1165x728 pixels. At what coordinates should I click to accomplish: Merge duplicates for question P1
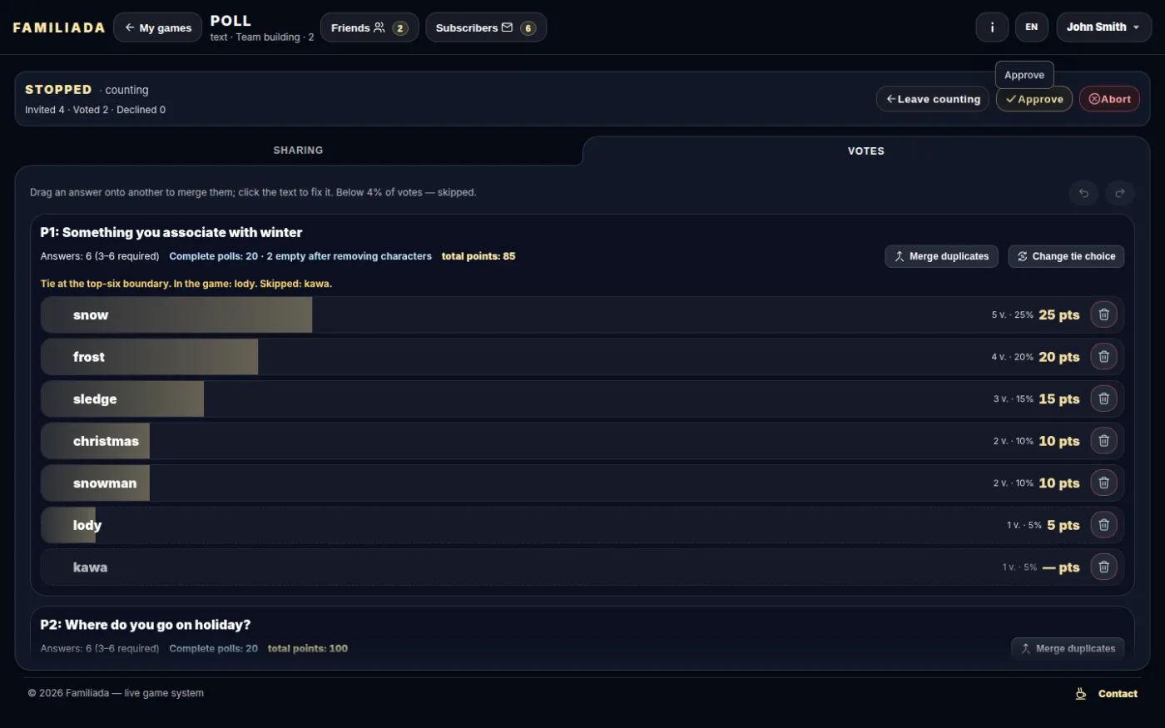point(942,256)
